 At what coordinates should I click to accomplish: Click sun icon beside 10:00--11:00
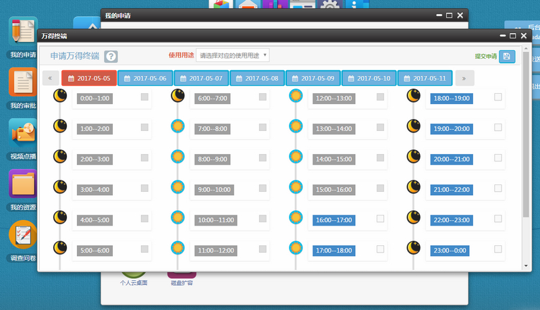[178, 217]
